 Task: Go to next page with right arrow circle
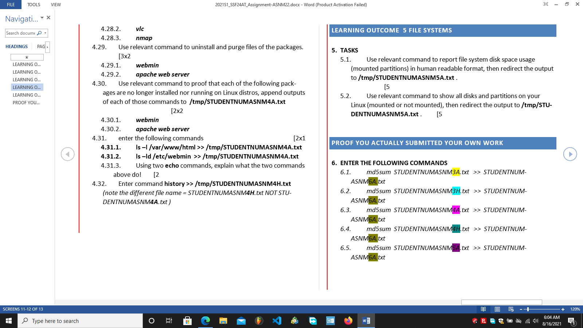click(x=570, y=154)
